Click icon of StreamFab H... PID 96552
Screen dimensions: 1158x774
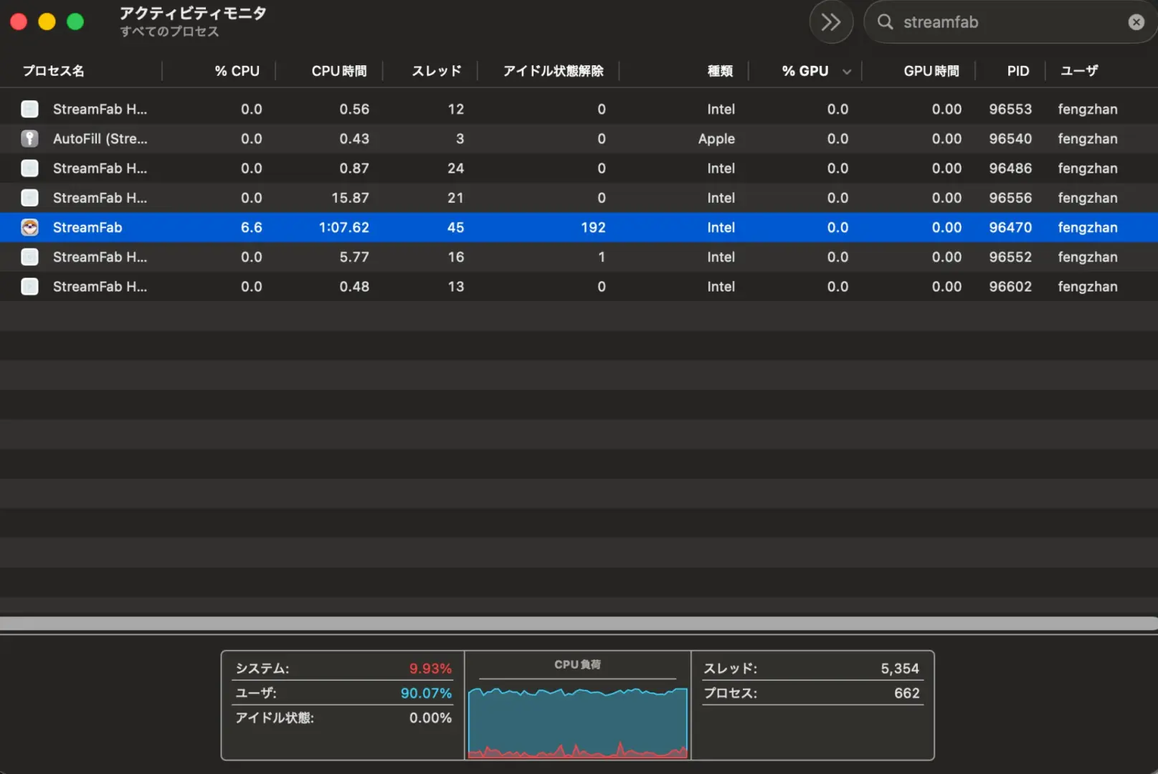[x=29, y=257]
